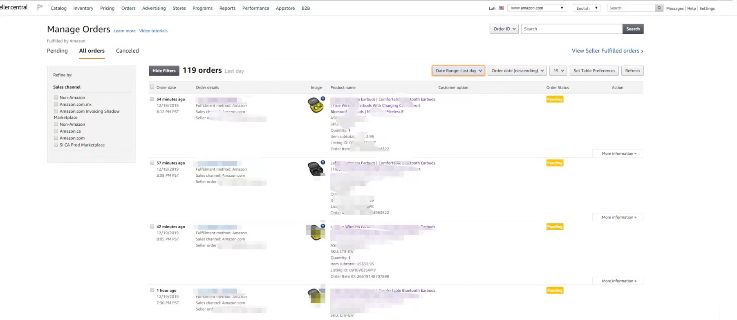Screen dimensions: 737x320
Task: Expand More information for the 34 minutes ago order
Action: tap(618, 153)
